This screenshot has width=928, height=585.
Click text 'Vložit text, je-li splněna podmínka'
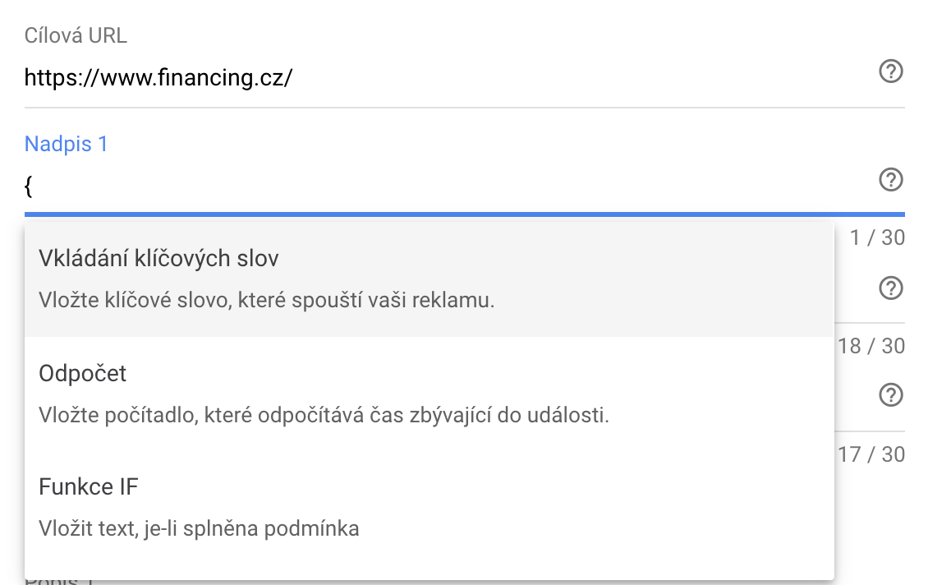pos(199,528)
